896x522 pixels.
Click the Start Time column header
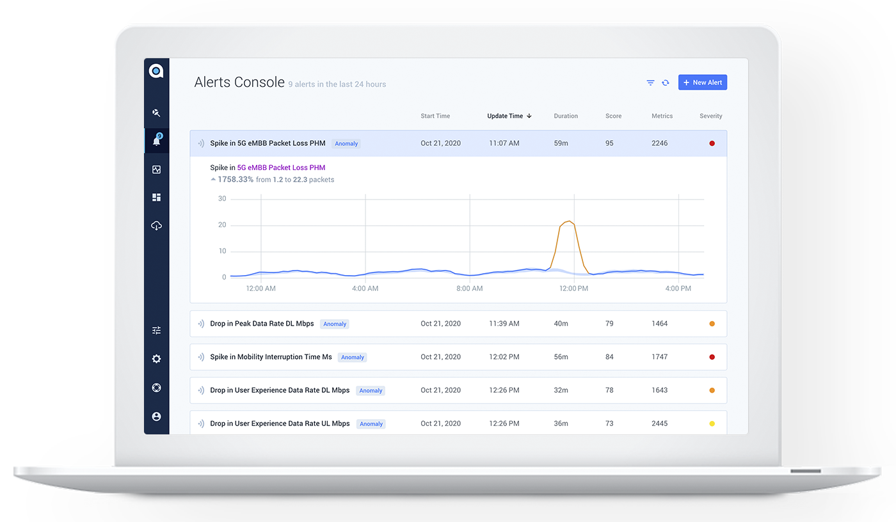[x=435, y=116]
